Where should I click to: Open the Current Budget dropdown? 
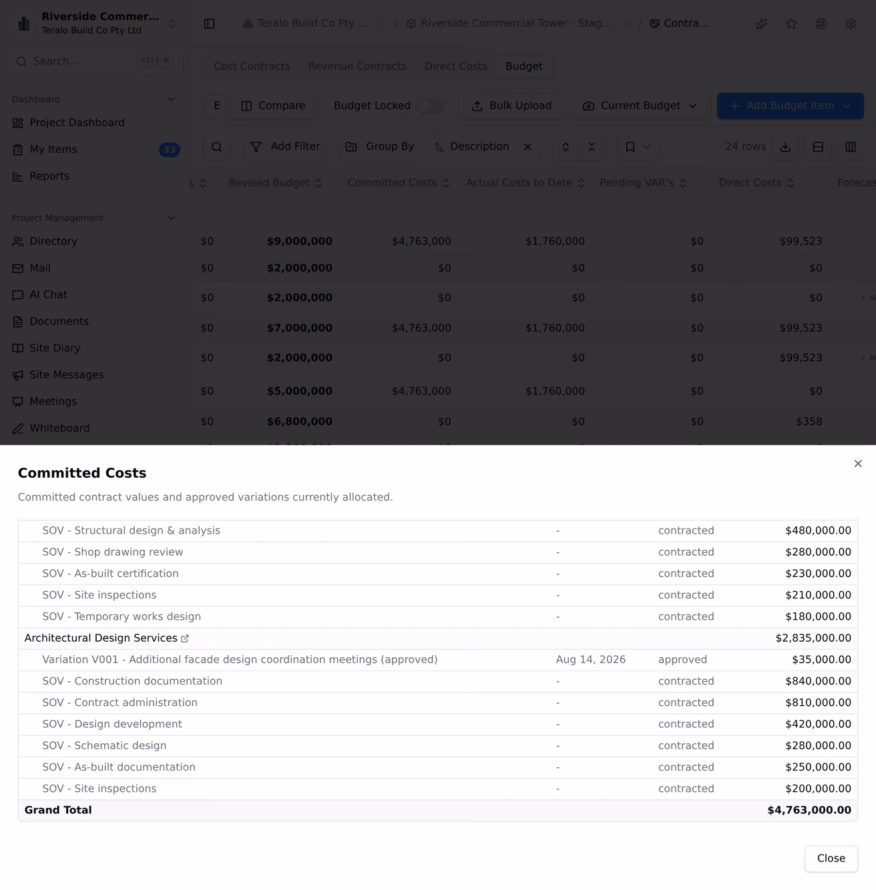(640, 106)
